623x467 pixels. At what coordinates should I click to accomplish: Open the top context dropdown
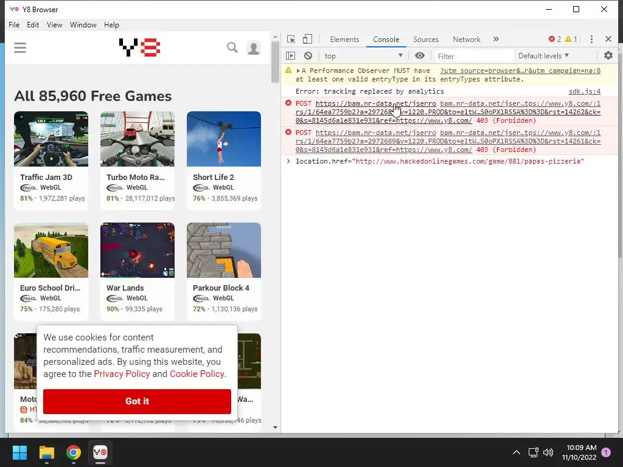coord(364,55)
